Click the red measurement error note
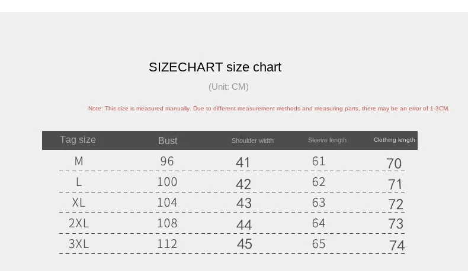The image size is (468, 271). click(268, 109)
